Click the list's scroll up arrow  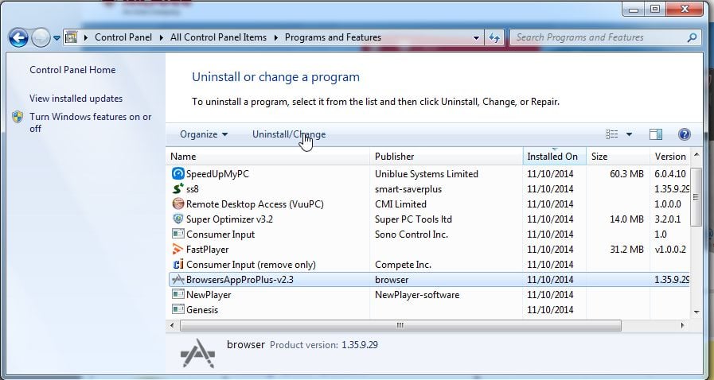coord(696,156)
